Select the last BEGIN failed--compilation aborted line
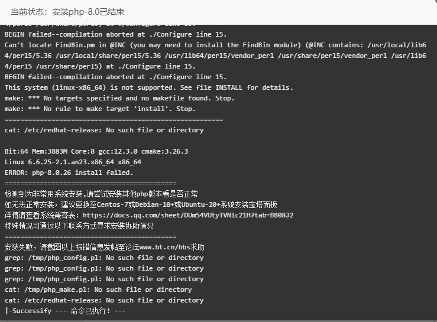The height and width of the screenshot is (322, 437). (115, 77)
